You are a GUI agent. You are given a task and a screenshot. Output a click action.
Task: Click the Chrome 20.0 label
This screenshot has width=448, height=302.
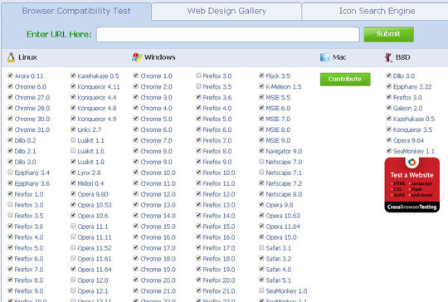(158, 280)
